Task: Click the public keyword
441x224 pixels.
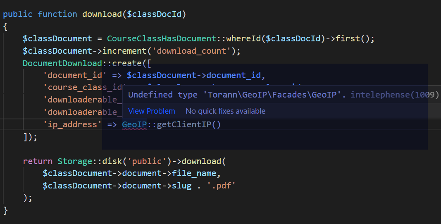Action: pos(17,14)
